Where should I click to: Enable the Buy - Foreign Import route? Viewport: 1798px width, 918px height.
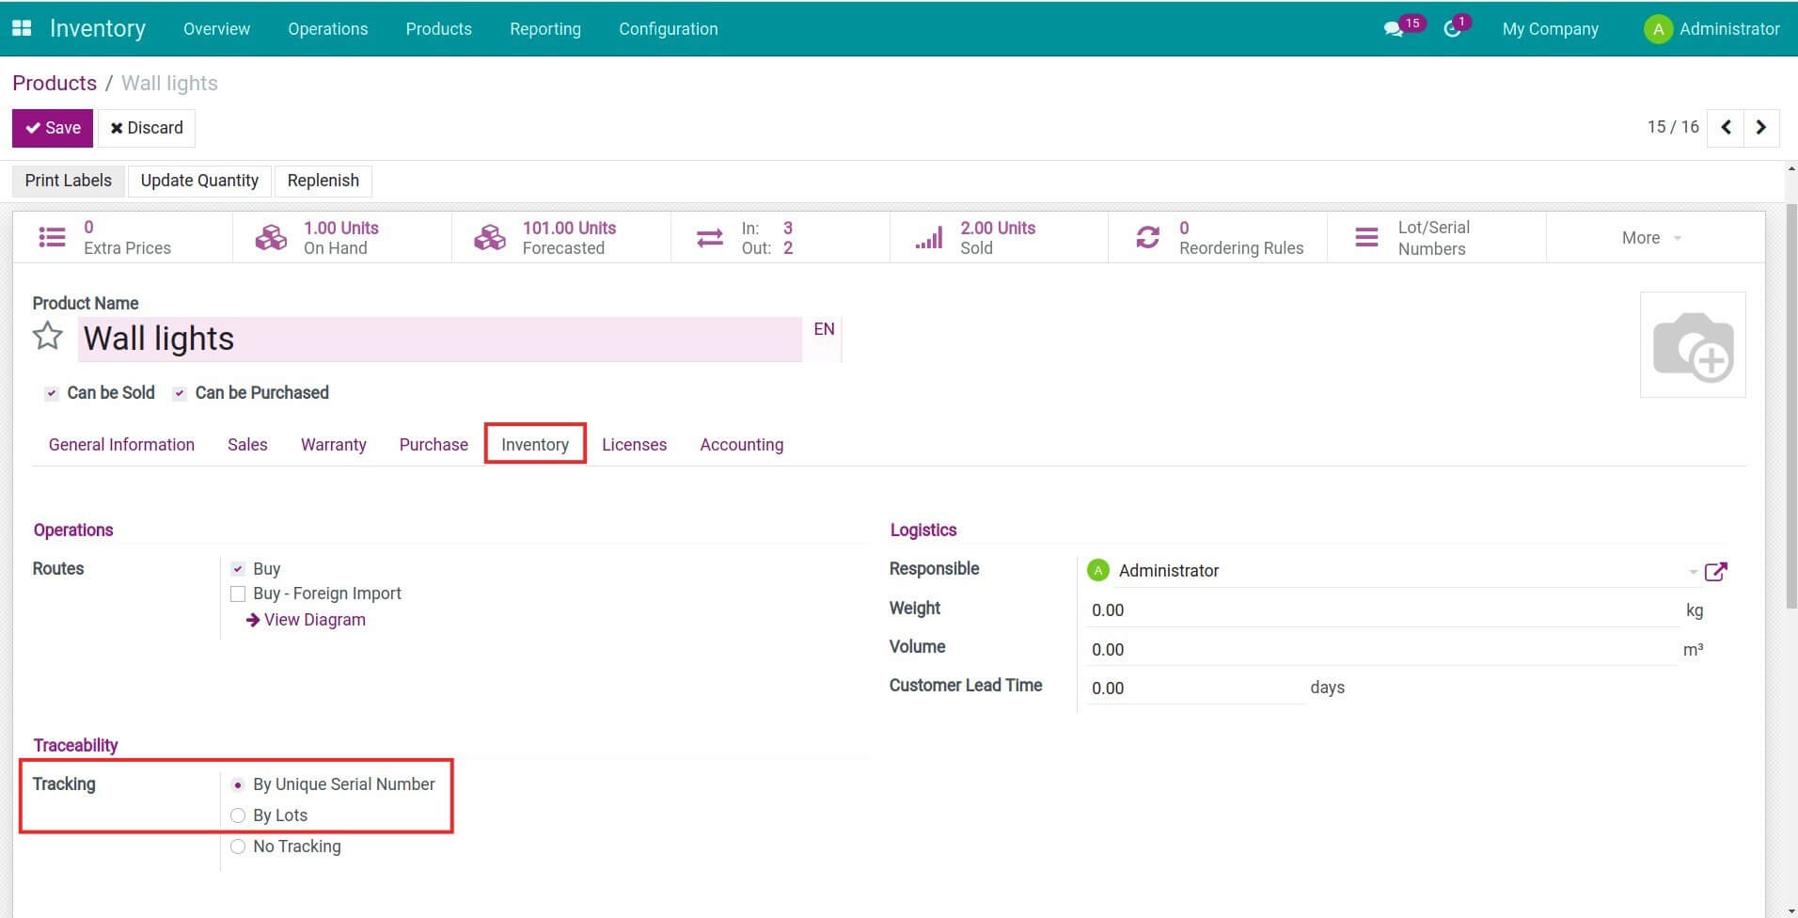click(x=238, y=594)
